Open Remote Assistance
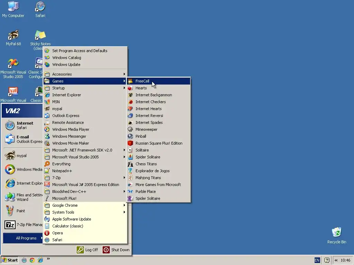The height and width of the screenshot is (265, 354). (x=85, y=122)
